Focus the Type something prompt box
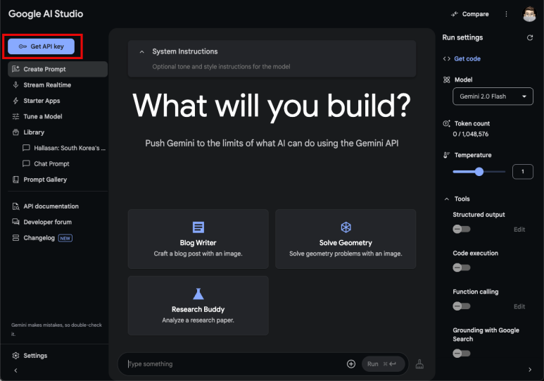Image resolution: width=544 pixels, height=381 pixels. (x=234, y=364)
